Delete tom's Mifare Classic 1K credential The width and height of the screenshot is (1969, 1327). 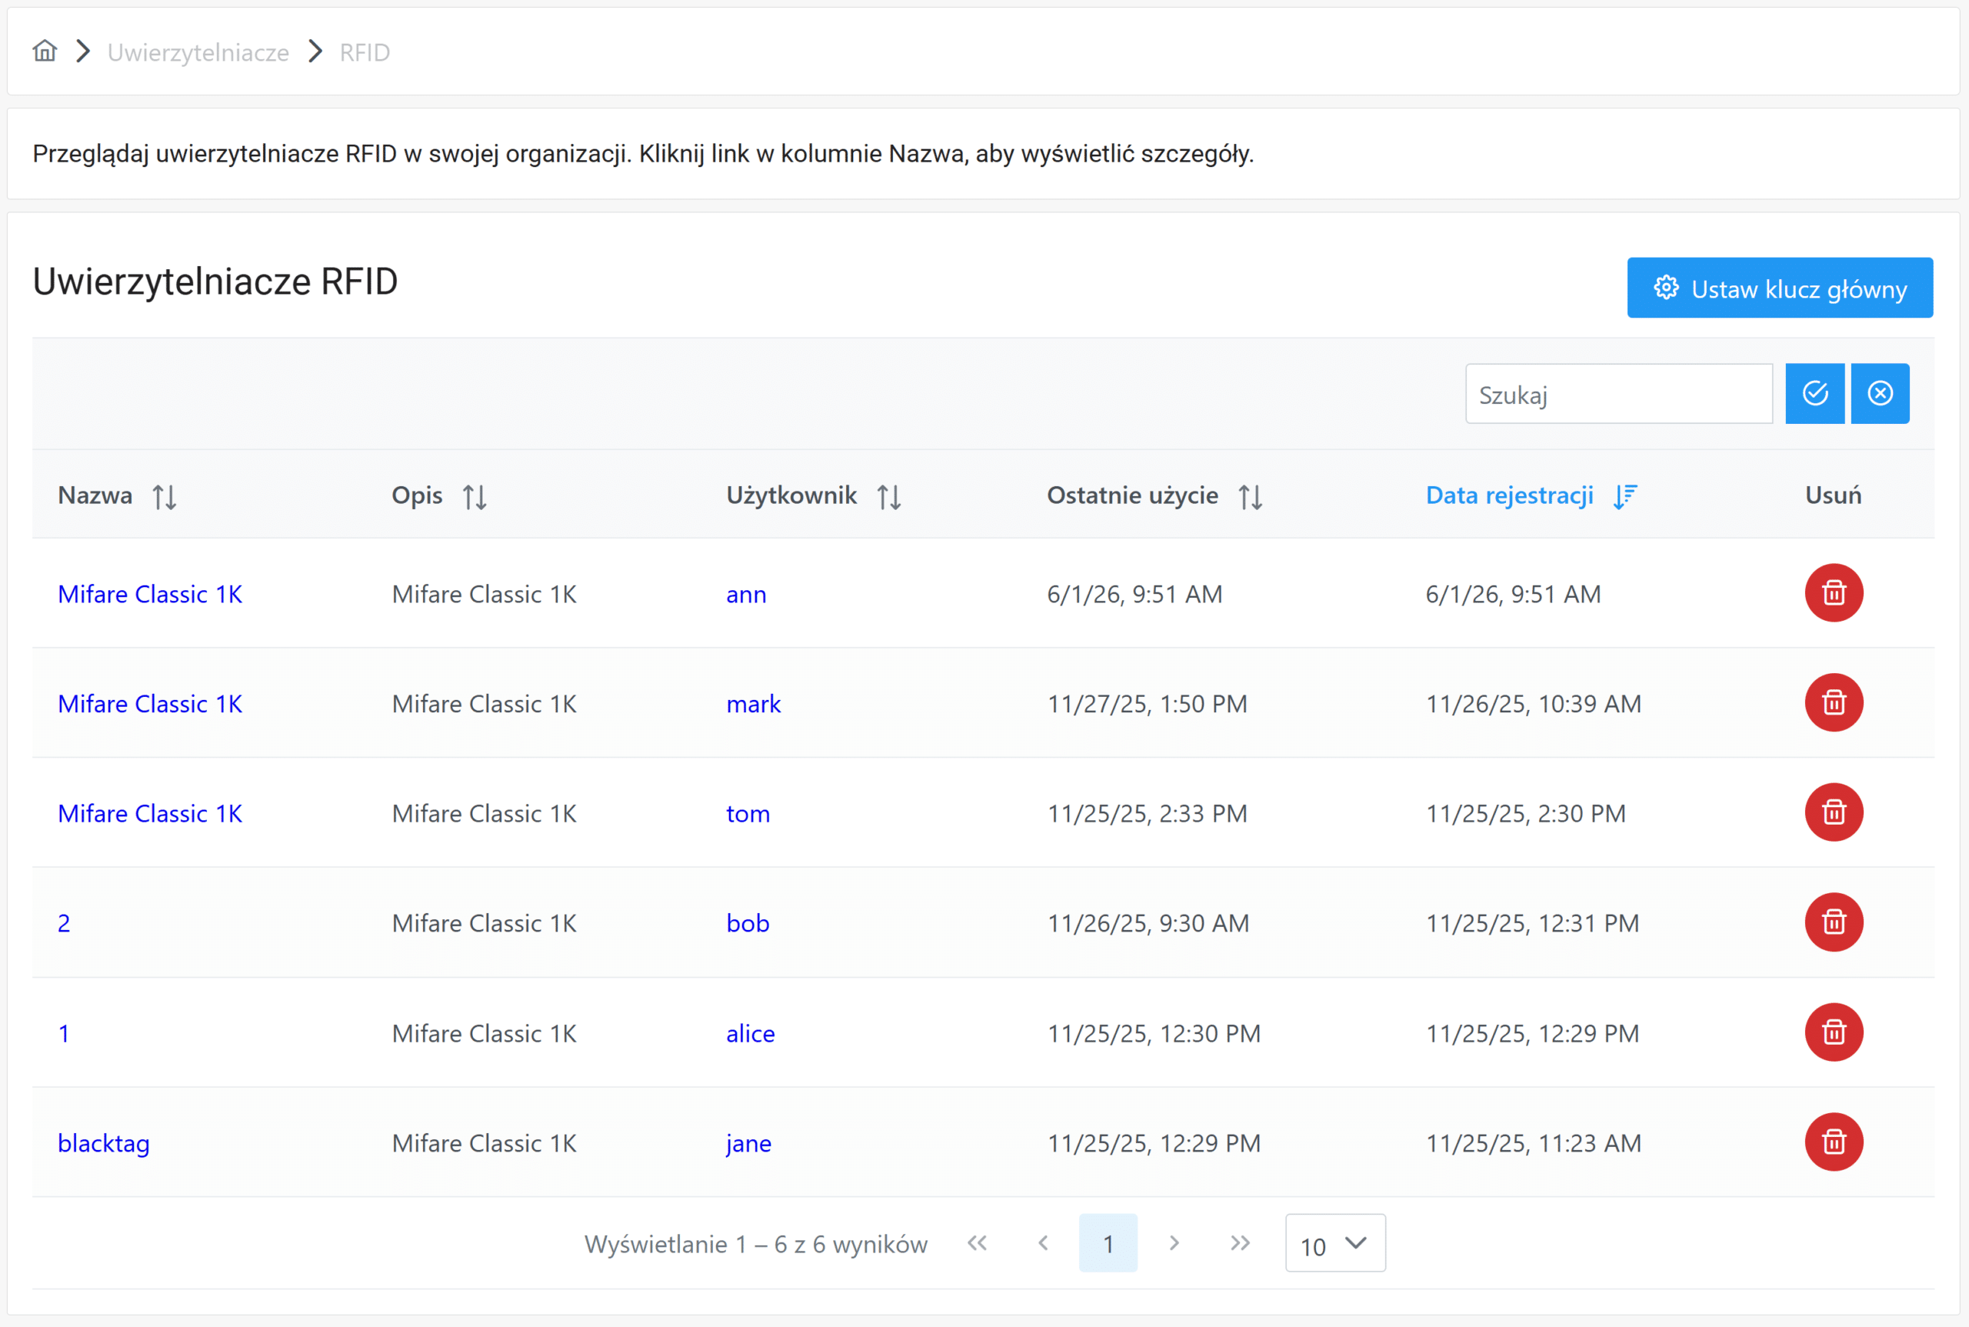point(1834,812)
